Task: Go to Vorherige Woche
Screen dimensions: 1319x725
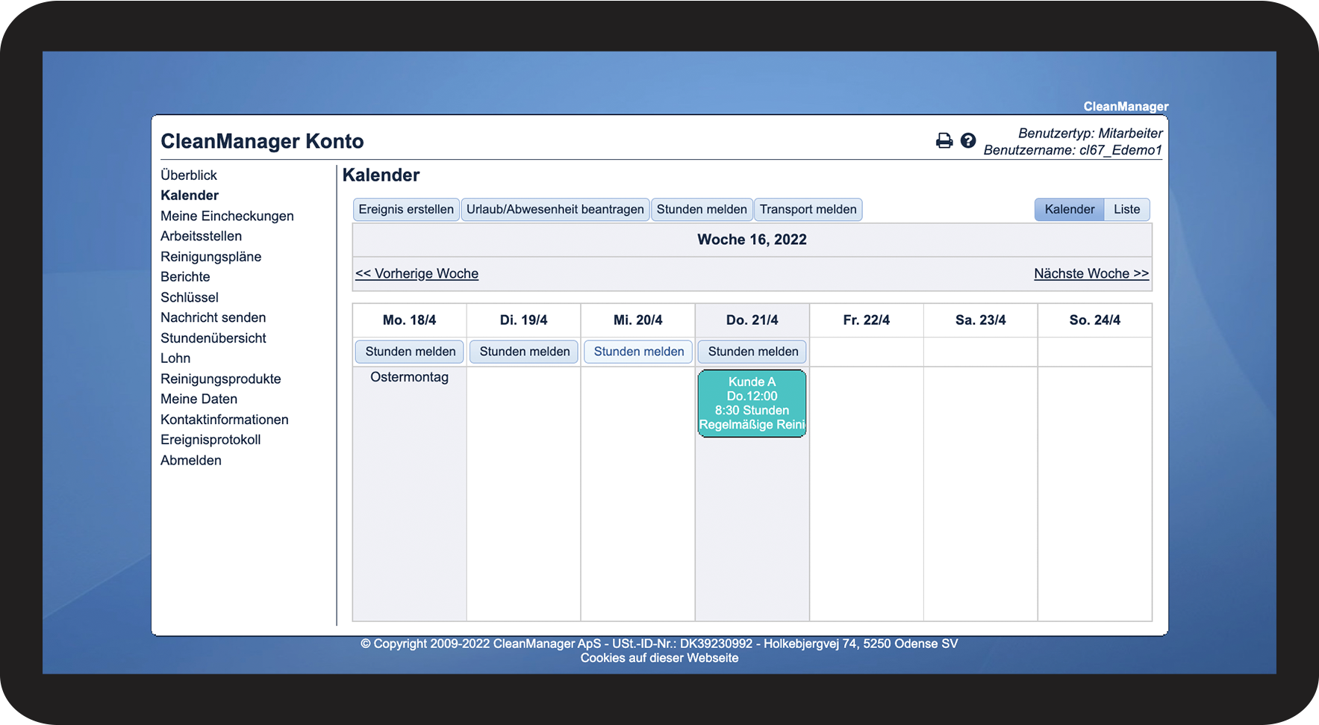Action: point(417,273)
